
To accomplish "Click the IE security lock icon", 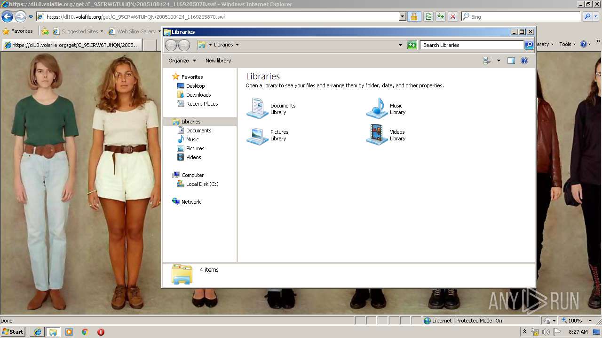I will pyautogui.click(x=414, y=17).
